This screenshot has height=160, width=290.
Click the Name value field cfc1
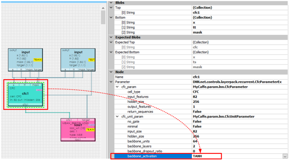point(239,77)
